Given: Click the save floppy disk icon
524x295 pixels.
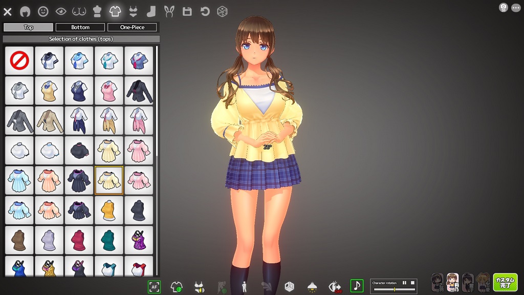Looking at the screenshot, I should 187,11.
